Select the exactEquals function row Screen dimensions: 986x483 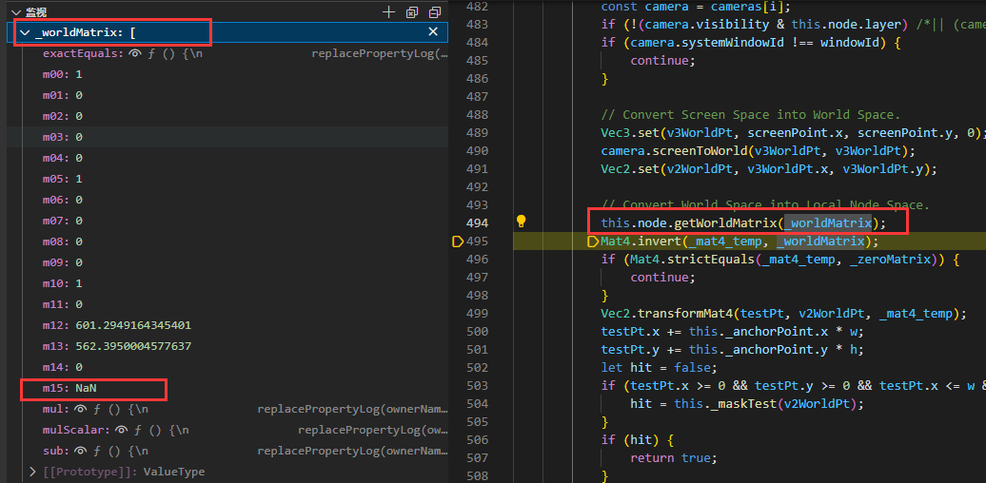(227, 53)
